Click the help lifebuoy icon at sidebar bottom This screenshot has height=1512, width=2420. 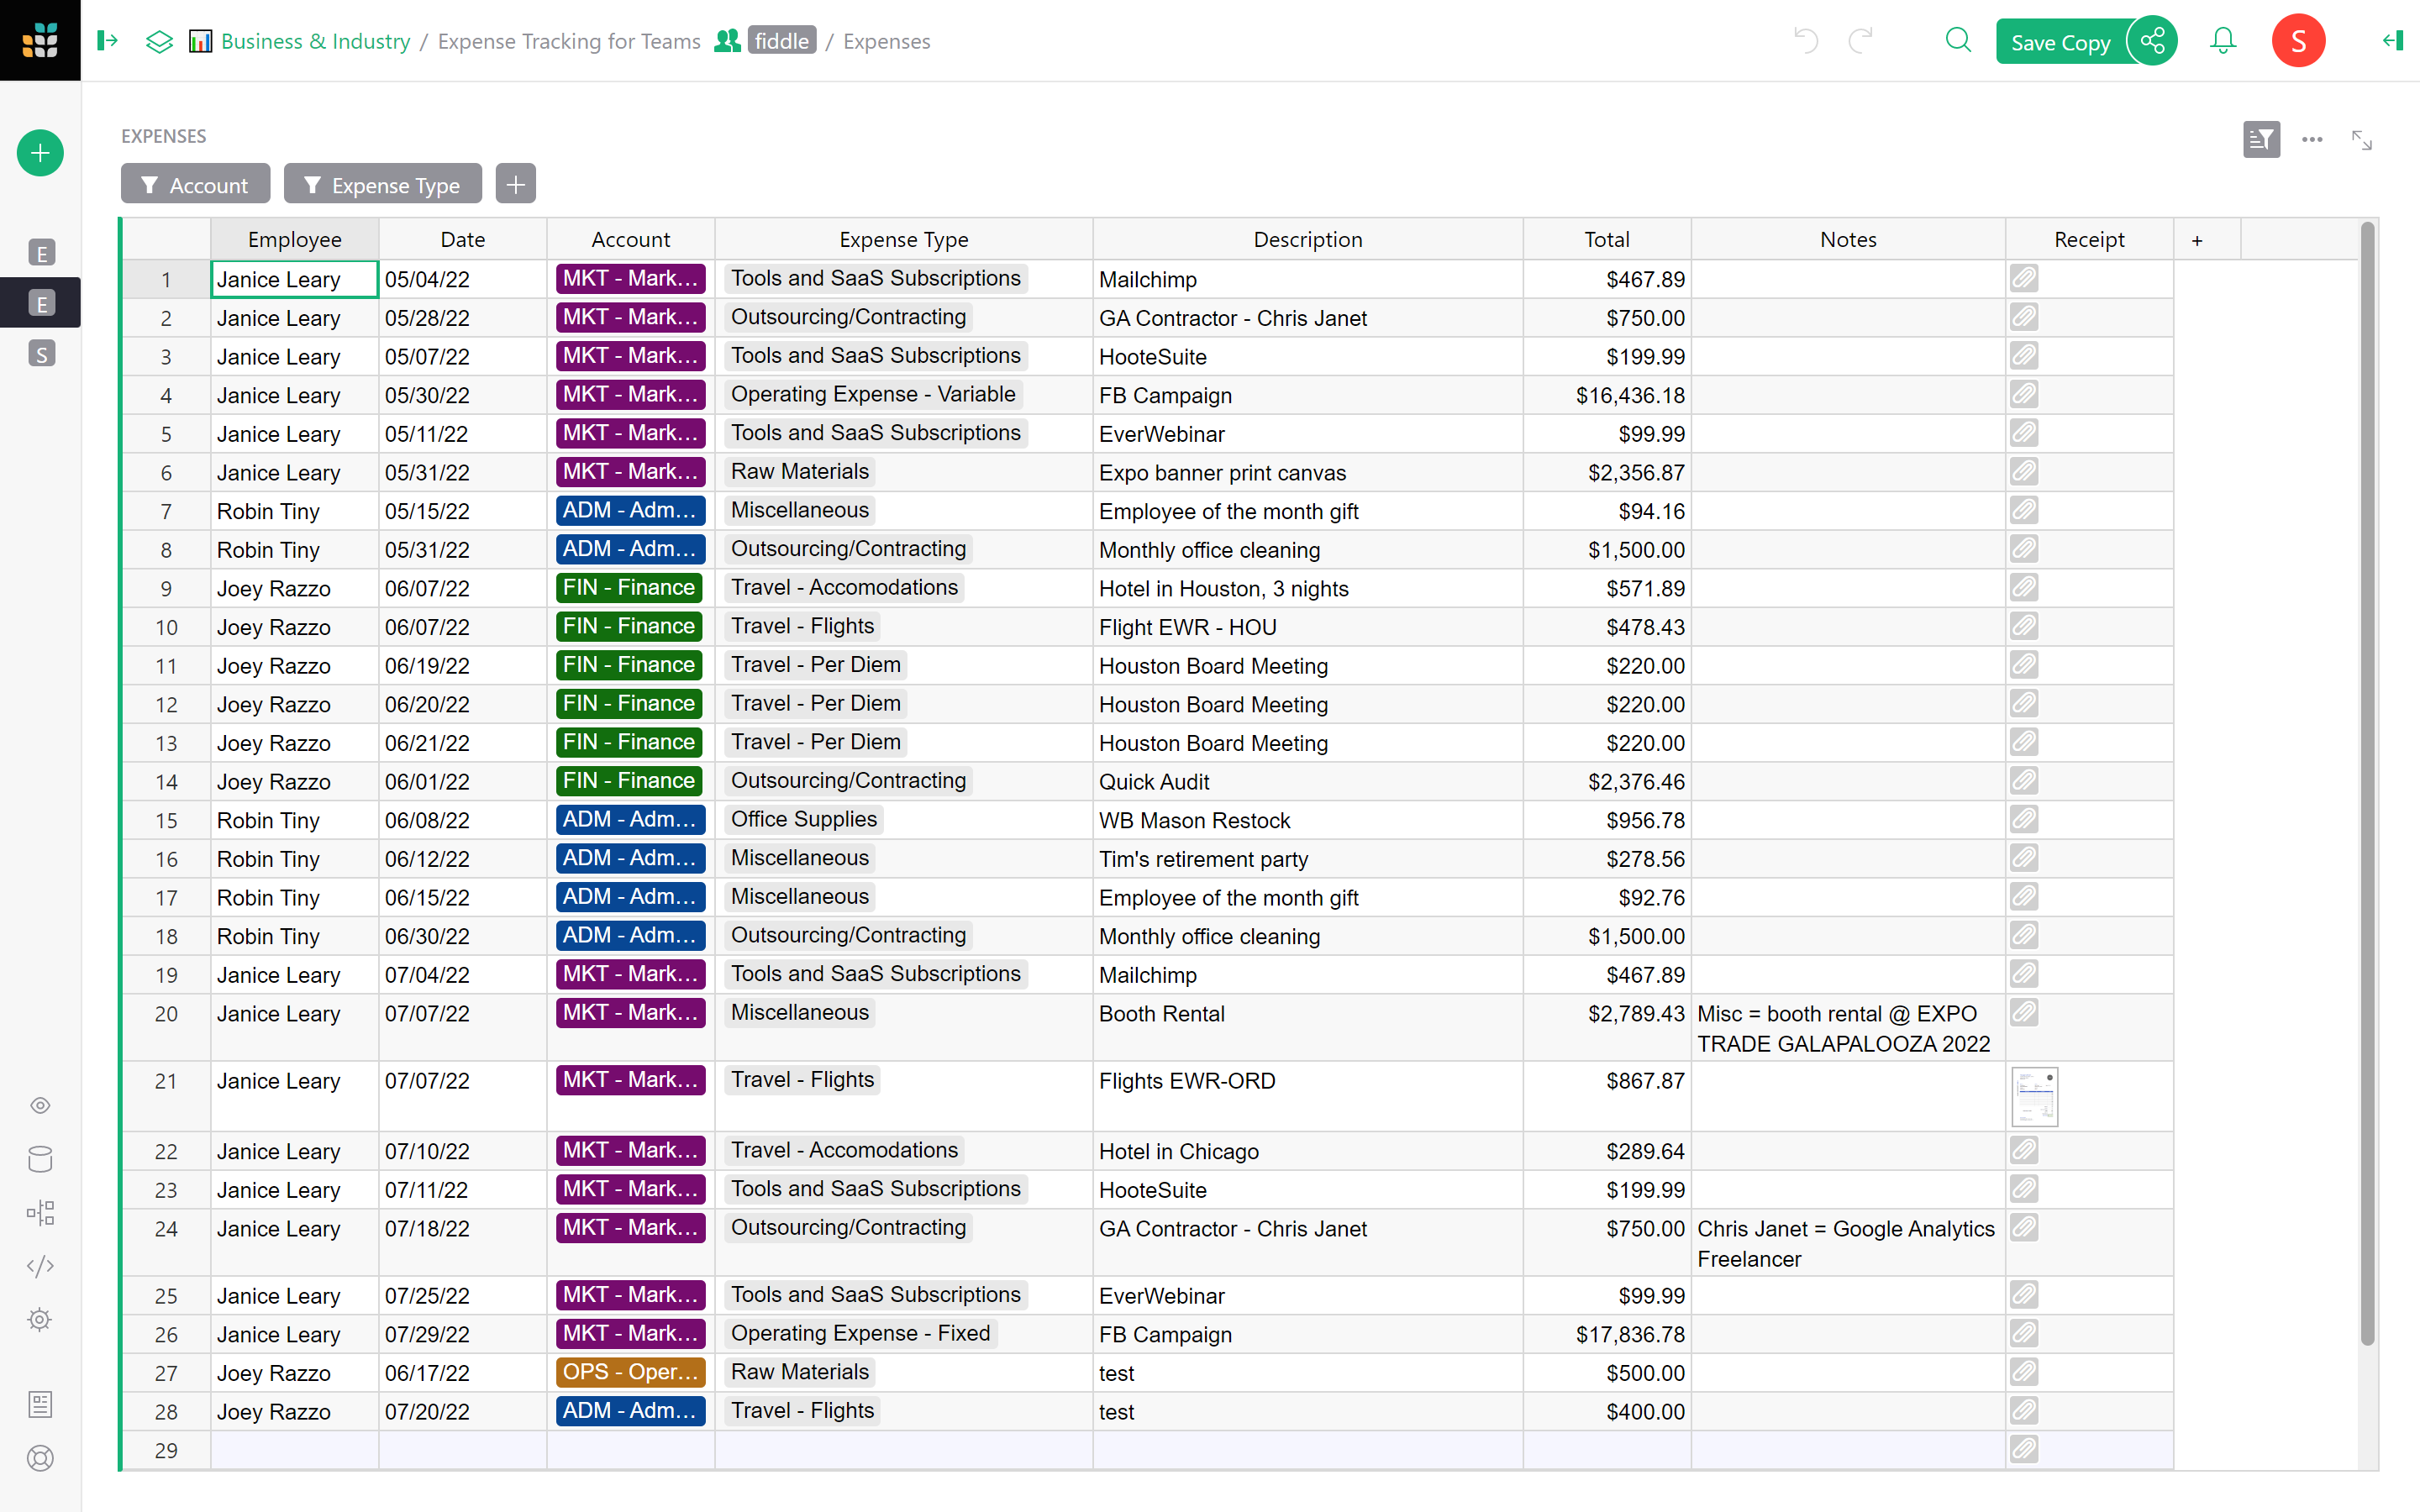40,1458
